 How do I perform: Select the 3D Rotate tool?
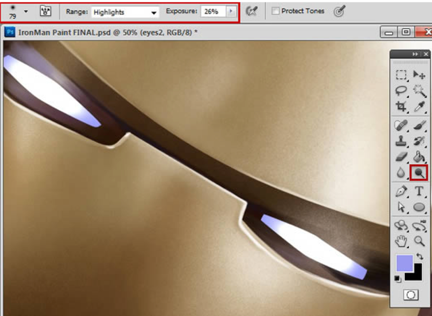pos(401,225)
